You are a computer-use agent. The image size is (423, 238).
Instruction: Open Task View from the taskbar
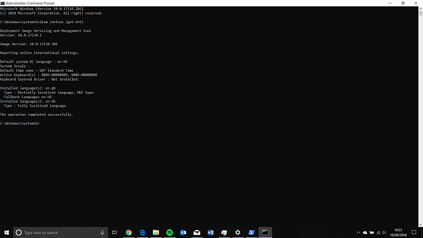pyautogui.click(x=114, y=232)
